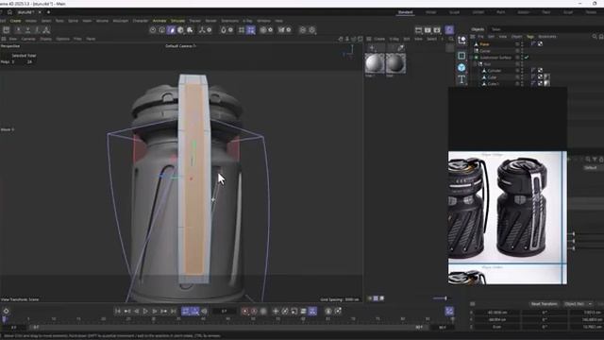Select the Plane object in Object Manager
The image size is (604, 340).
point(484,44)
